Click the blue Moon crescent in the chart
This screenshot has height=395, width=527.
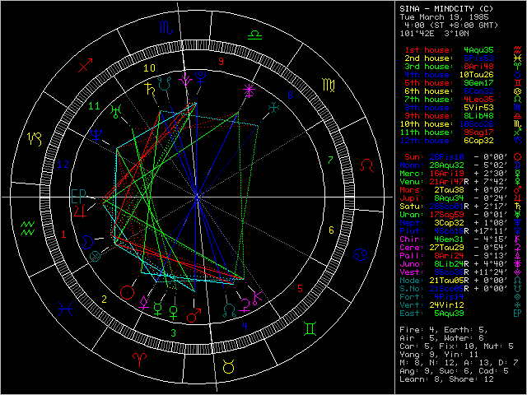(x=87, y=239)
